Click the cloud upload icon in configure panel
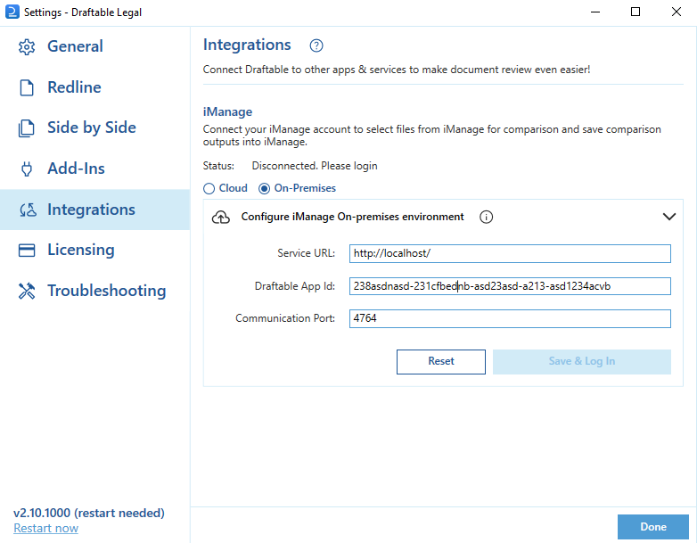 [221, 217]
